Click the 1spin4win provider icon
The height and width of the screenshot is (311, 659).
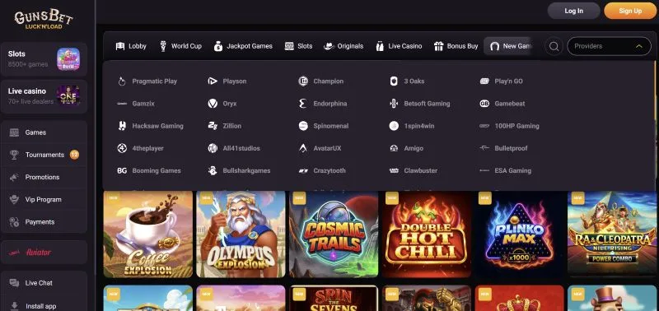(394, 126)
